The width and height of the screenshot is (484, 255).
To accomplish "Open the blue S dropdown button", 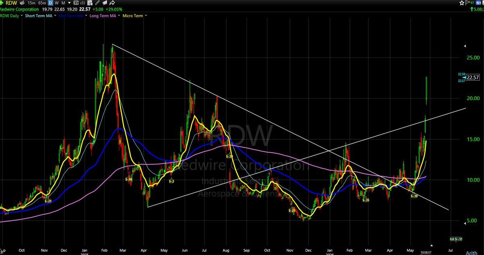I will 478,3.
